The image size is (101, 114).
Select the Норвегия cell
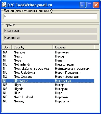click(62, 101)
